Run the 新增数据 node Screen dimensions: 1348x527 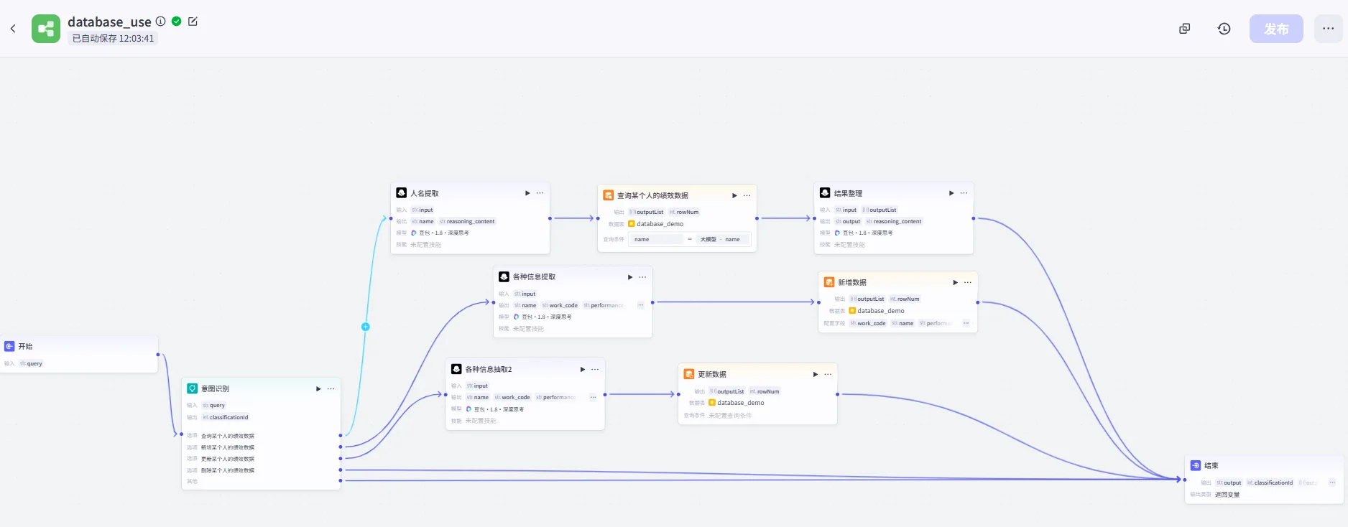pos(955,282)
